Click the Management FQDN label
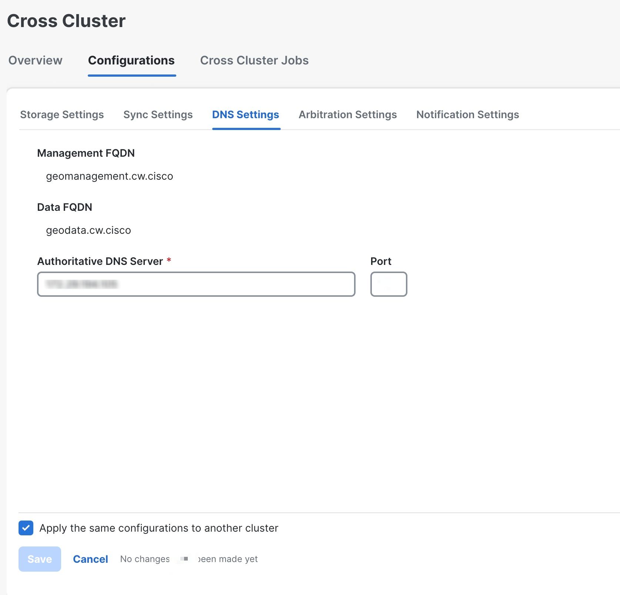 tap(86, 153)
